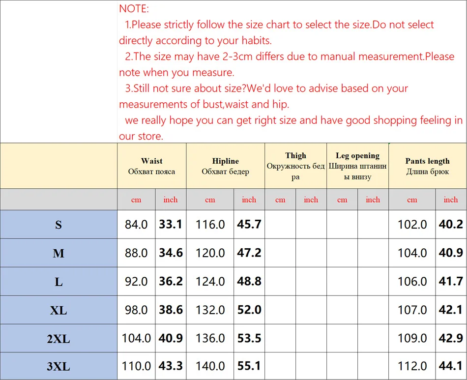Select the M hipline value "120.0"
Image resolution: width=467 pixels, height=380 pixels.
click(210, 253)
